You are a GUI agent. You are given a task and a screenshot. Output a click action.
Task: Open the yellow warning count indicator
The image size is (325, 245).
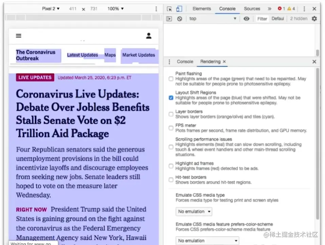(x=291, y=9)
